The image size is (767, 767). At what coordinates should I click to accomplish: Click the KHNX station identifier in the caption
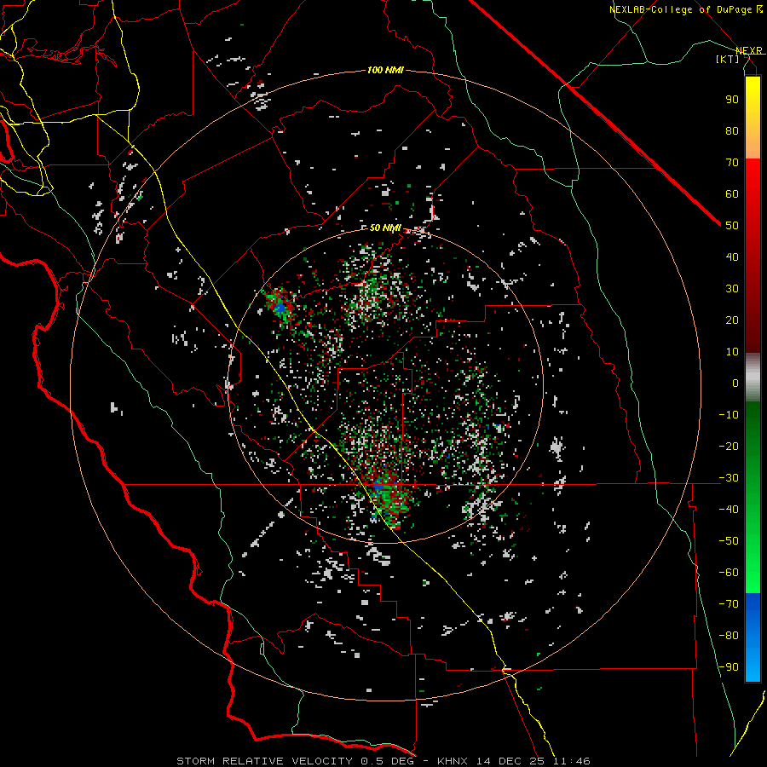pos(453,761)
